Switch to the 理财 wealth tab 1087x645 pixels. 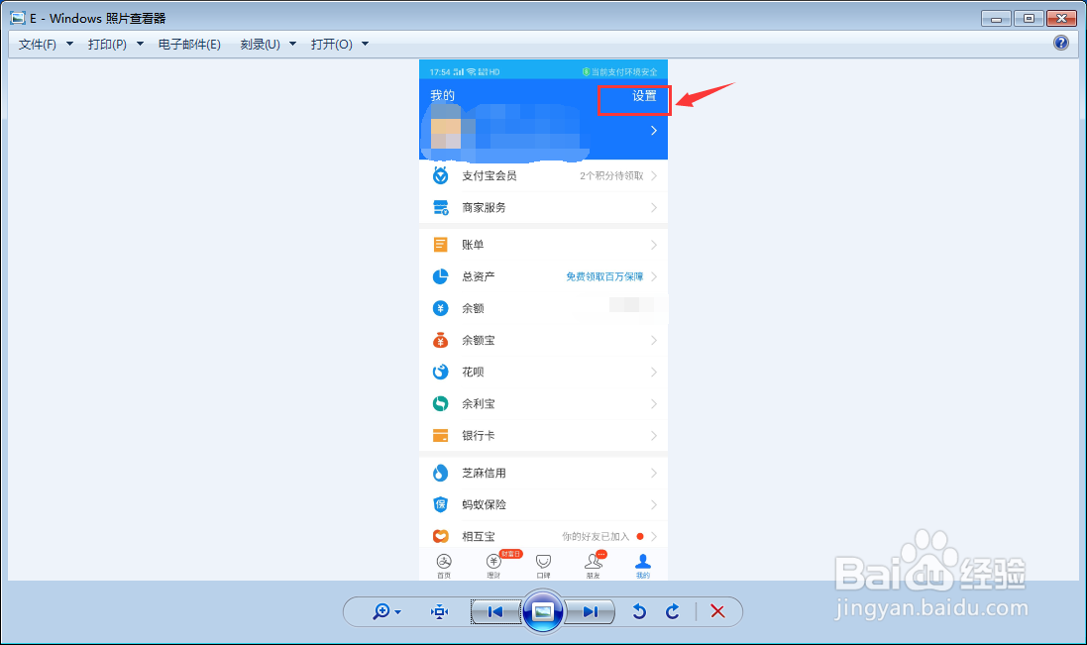(493, 566)
